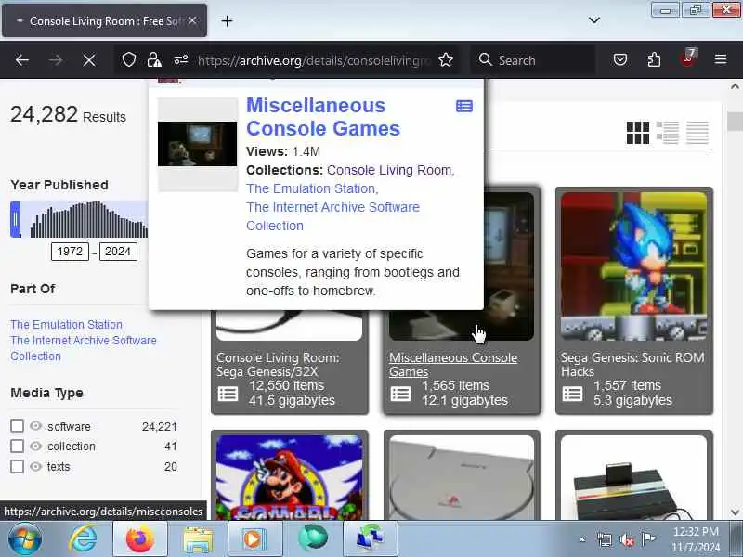Open The Emulation Station link in popup

click(311, 188)
